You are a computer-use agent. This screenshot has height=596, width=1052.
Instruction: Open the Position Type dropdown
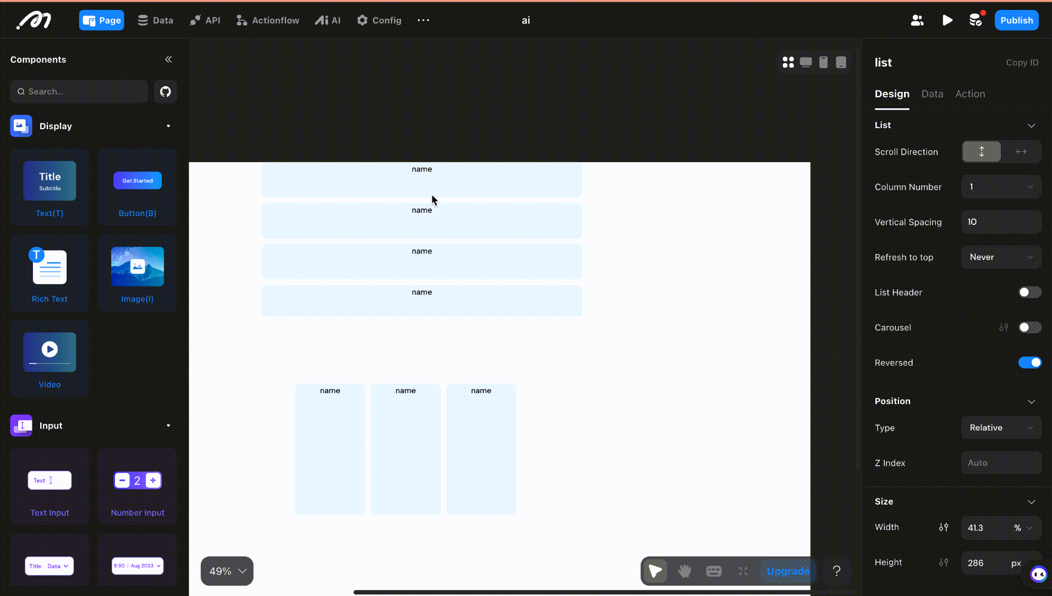click(1001, 428)
